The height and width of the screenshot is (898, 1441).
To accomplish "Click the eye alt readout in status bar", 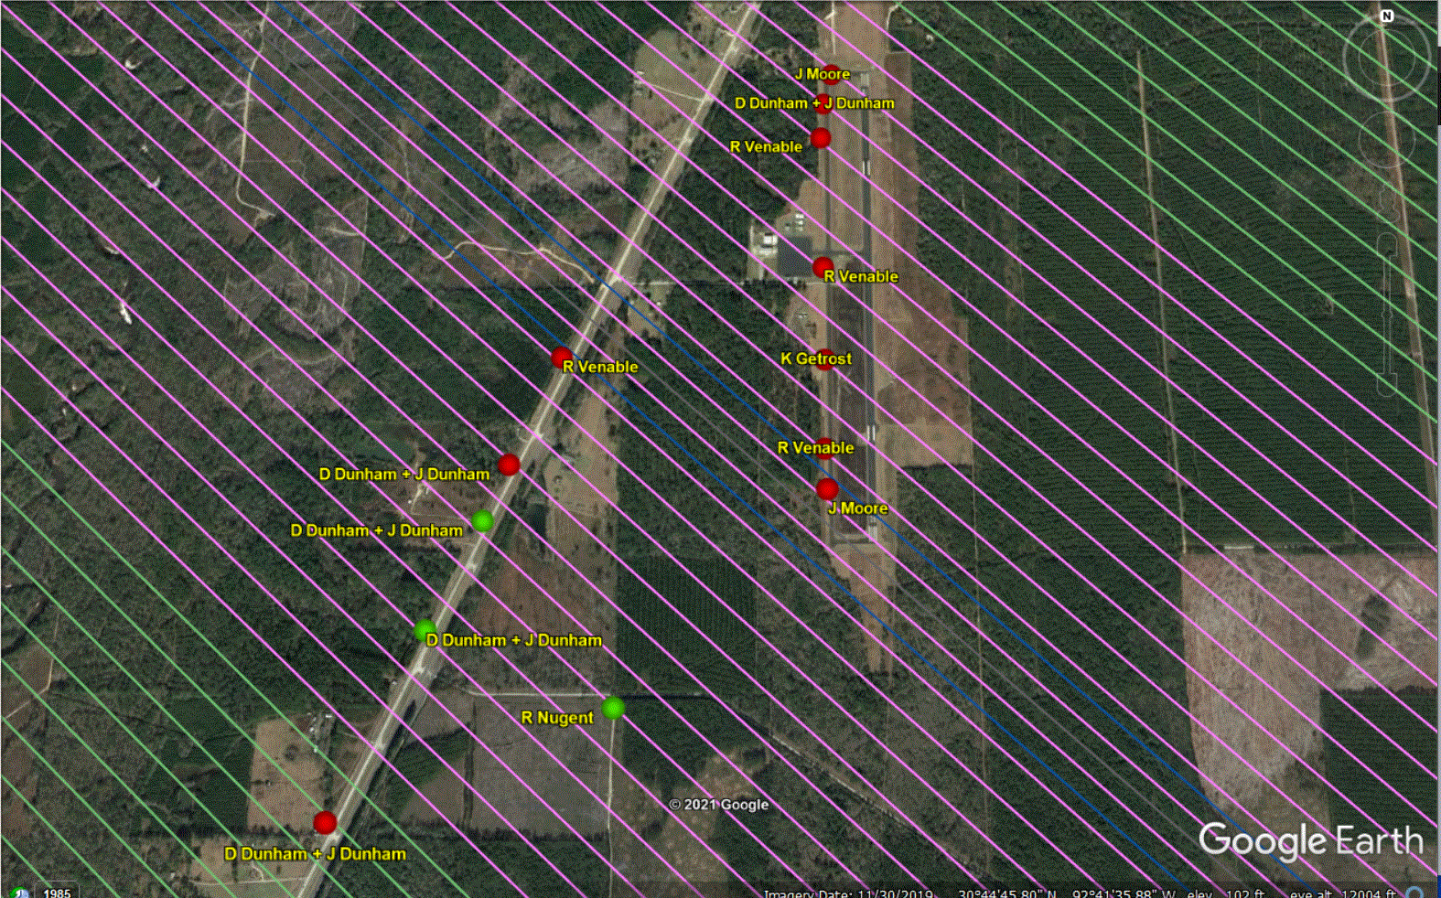I will coord(1343,893).
